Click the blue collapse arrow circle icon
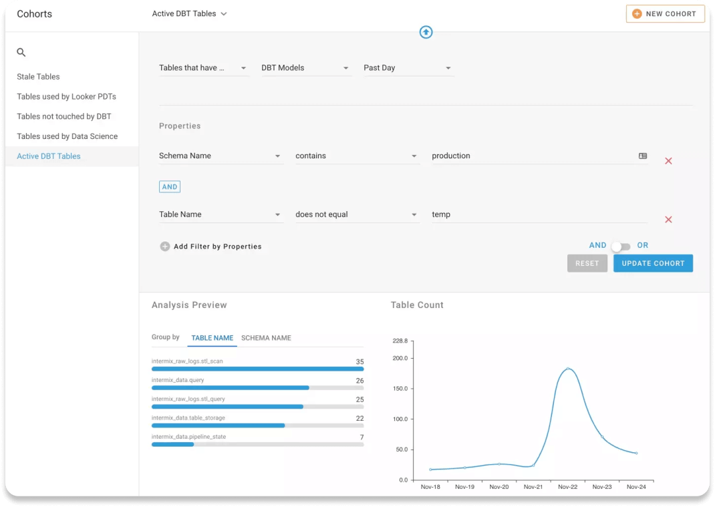Viewport: 715px width, 507px height. (x=426, y=32)
